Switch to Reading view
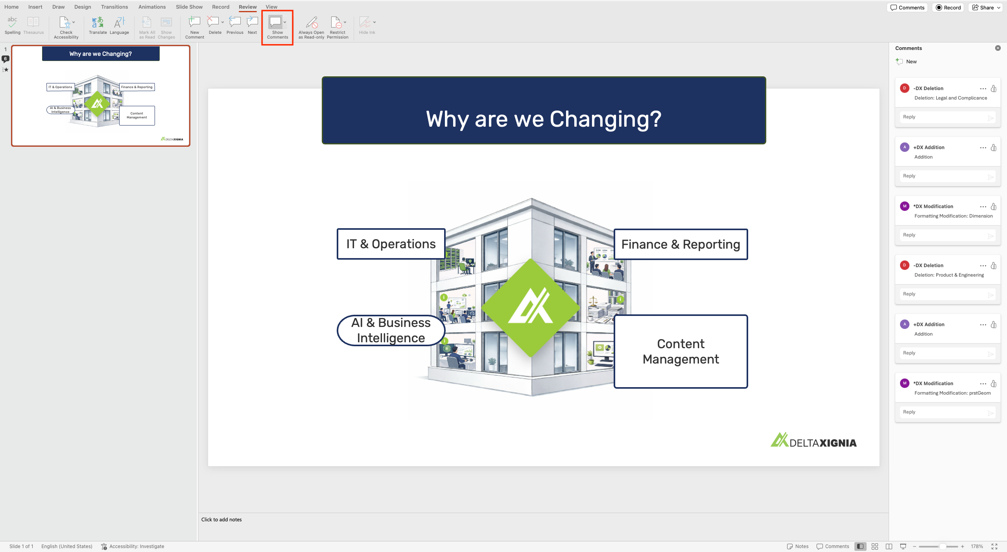1007x552 pixels. [x=889, y=546]
